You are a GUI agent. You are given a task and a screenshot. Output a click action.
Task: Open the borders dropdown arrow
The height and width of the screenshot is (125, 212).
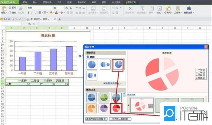42,13
